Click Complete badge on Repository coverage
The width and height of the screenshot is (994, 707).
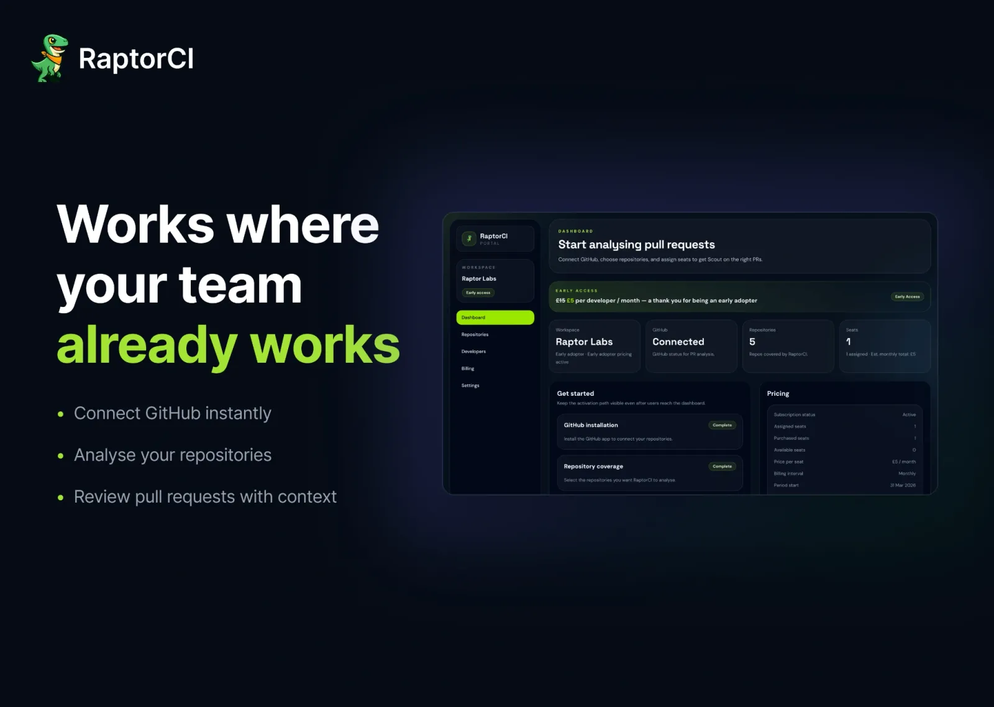pos(722,467)
